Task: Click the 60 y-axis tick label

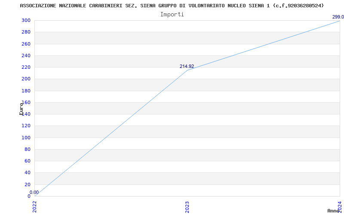Action: click(28, 161)
